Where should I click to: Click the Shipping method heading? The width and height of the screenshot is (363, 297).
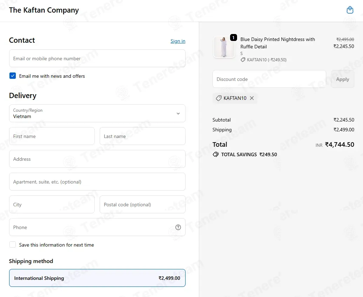31,261
